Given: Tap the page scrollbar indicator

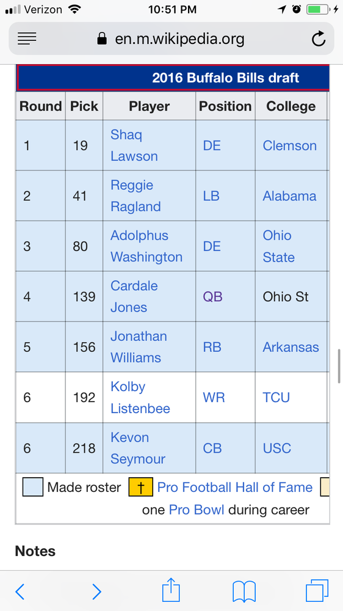Looking at the screenshot, I should coord(339,366).
